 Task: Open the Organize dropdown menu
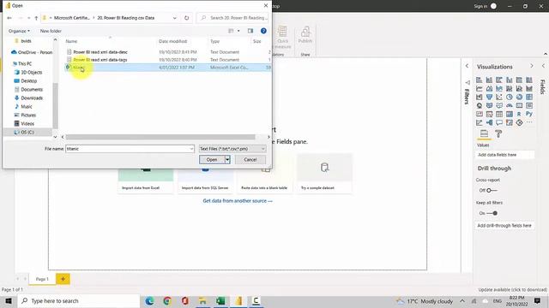click(19, 31)
